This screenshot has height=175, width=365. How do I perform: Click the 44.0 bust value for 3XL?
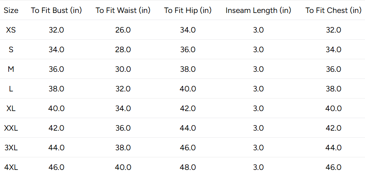(x=56, y=148)
